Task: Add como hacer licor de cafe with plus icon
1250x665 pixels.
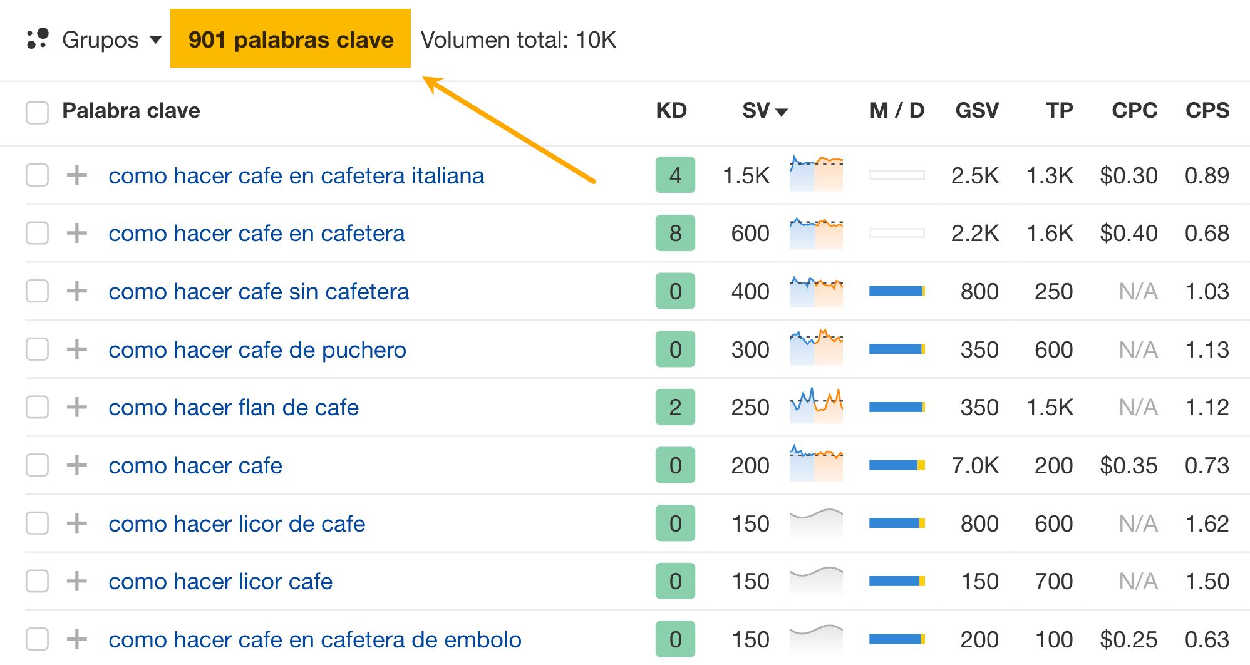Action: click(x=77, y=523)
